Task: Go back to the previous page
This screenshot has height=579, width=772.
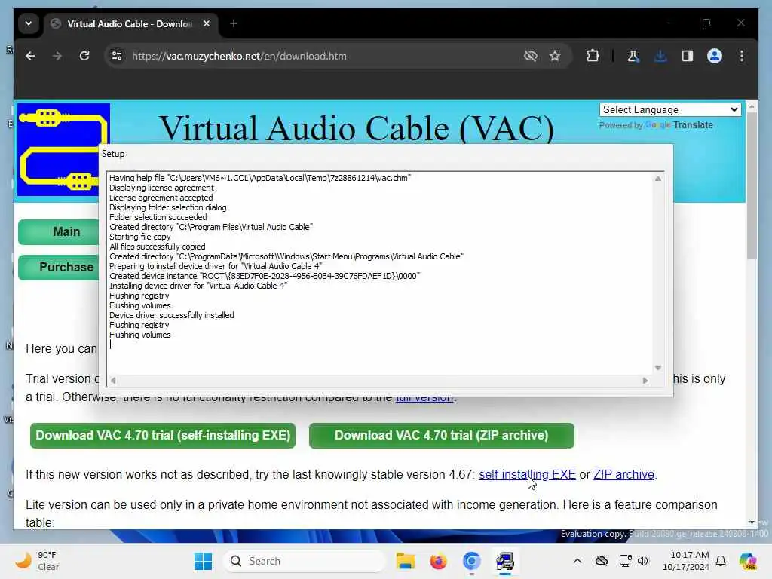Action: click(x=30, y=56)
